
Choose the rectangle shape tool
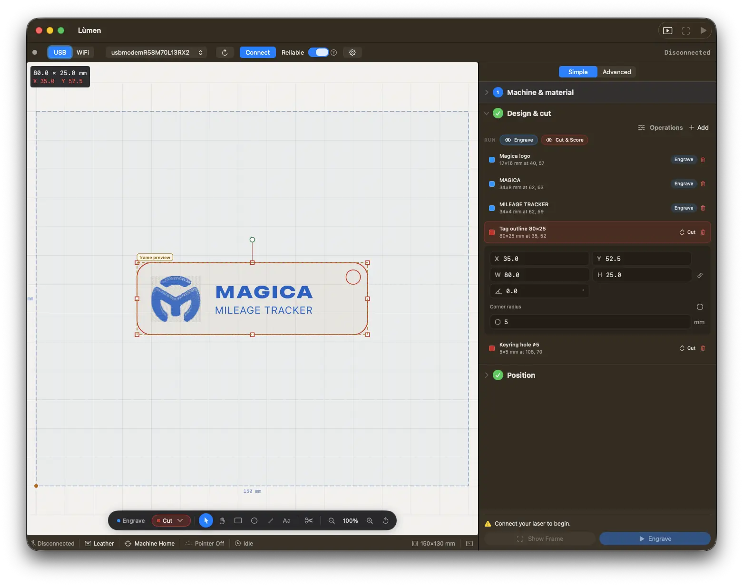pyautogui.click(x=238, y=520)
